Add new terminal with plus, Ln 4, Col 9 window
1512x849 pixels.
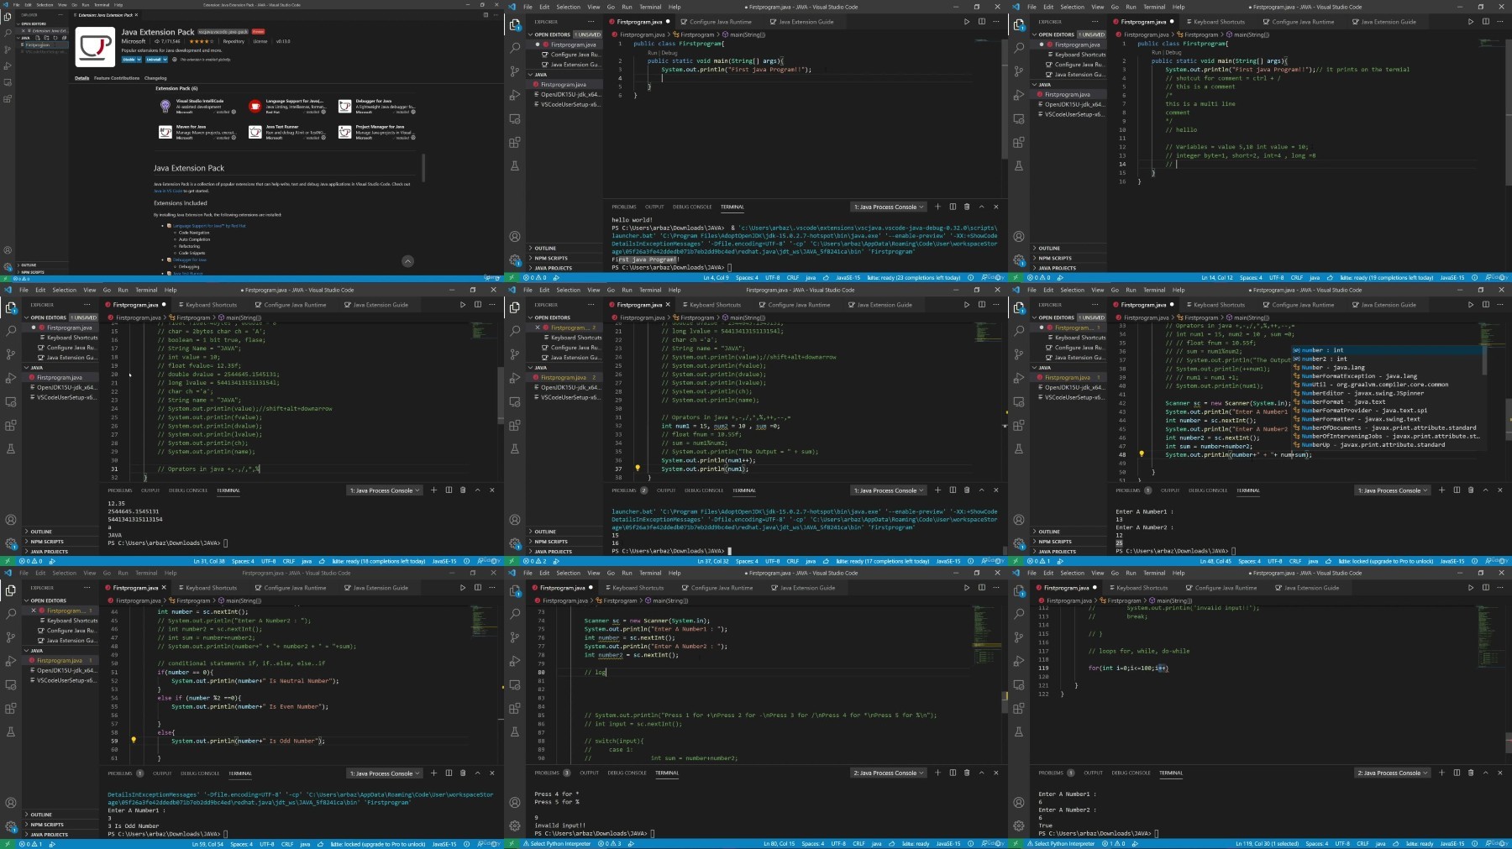(x=937, y=207)
